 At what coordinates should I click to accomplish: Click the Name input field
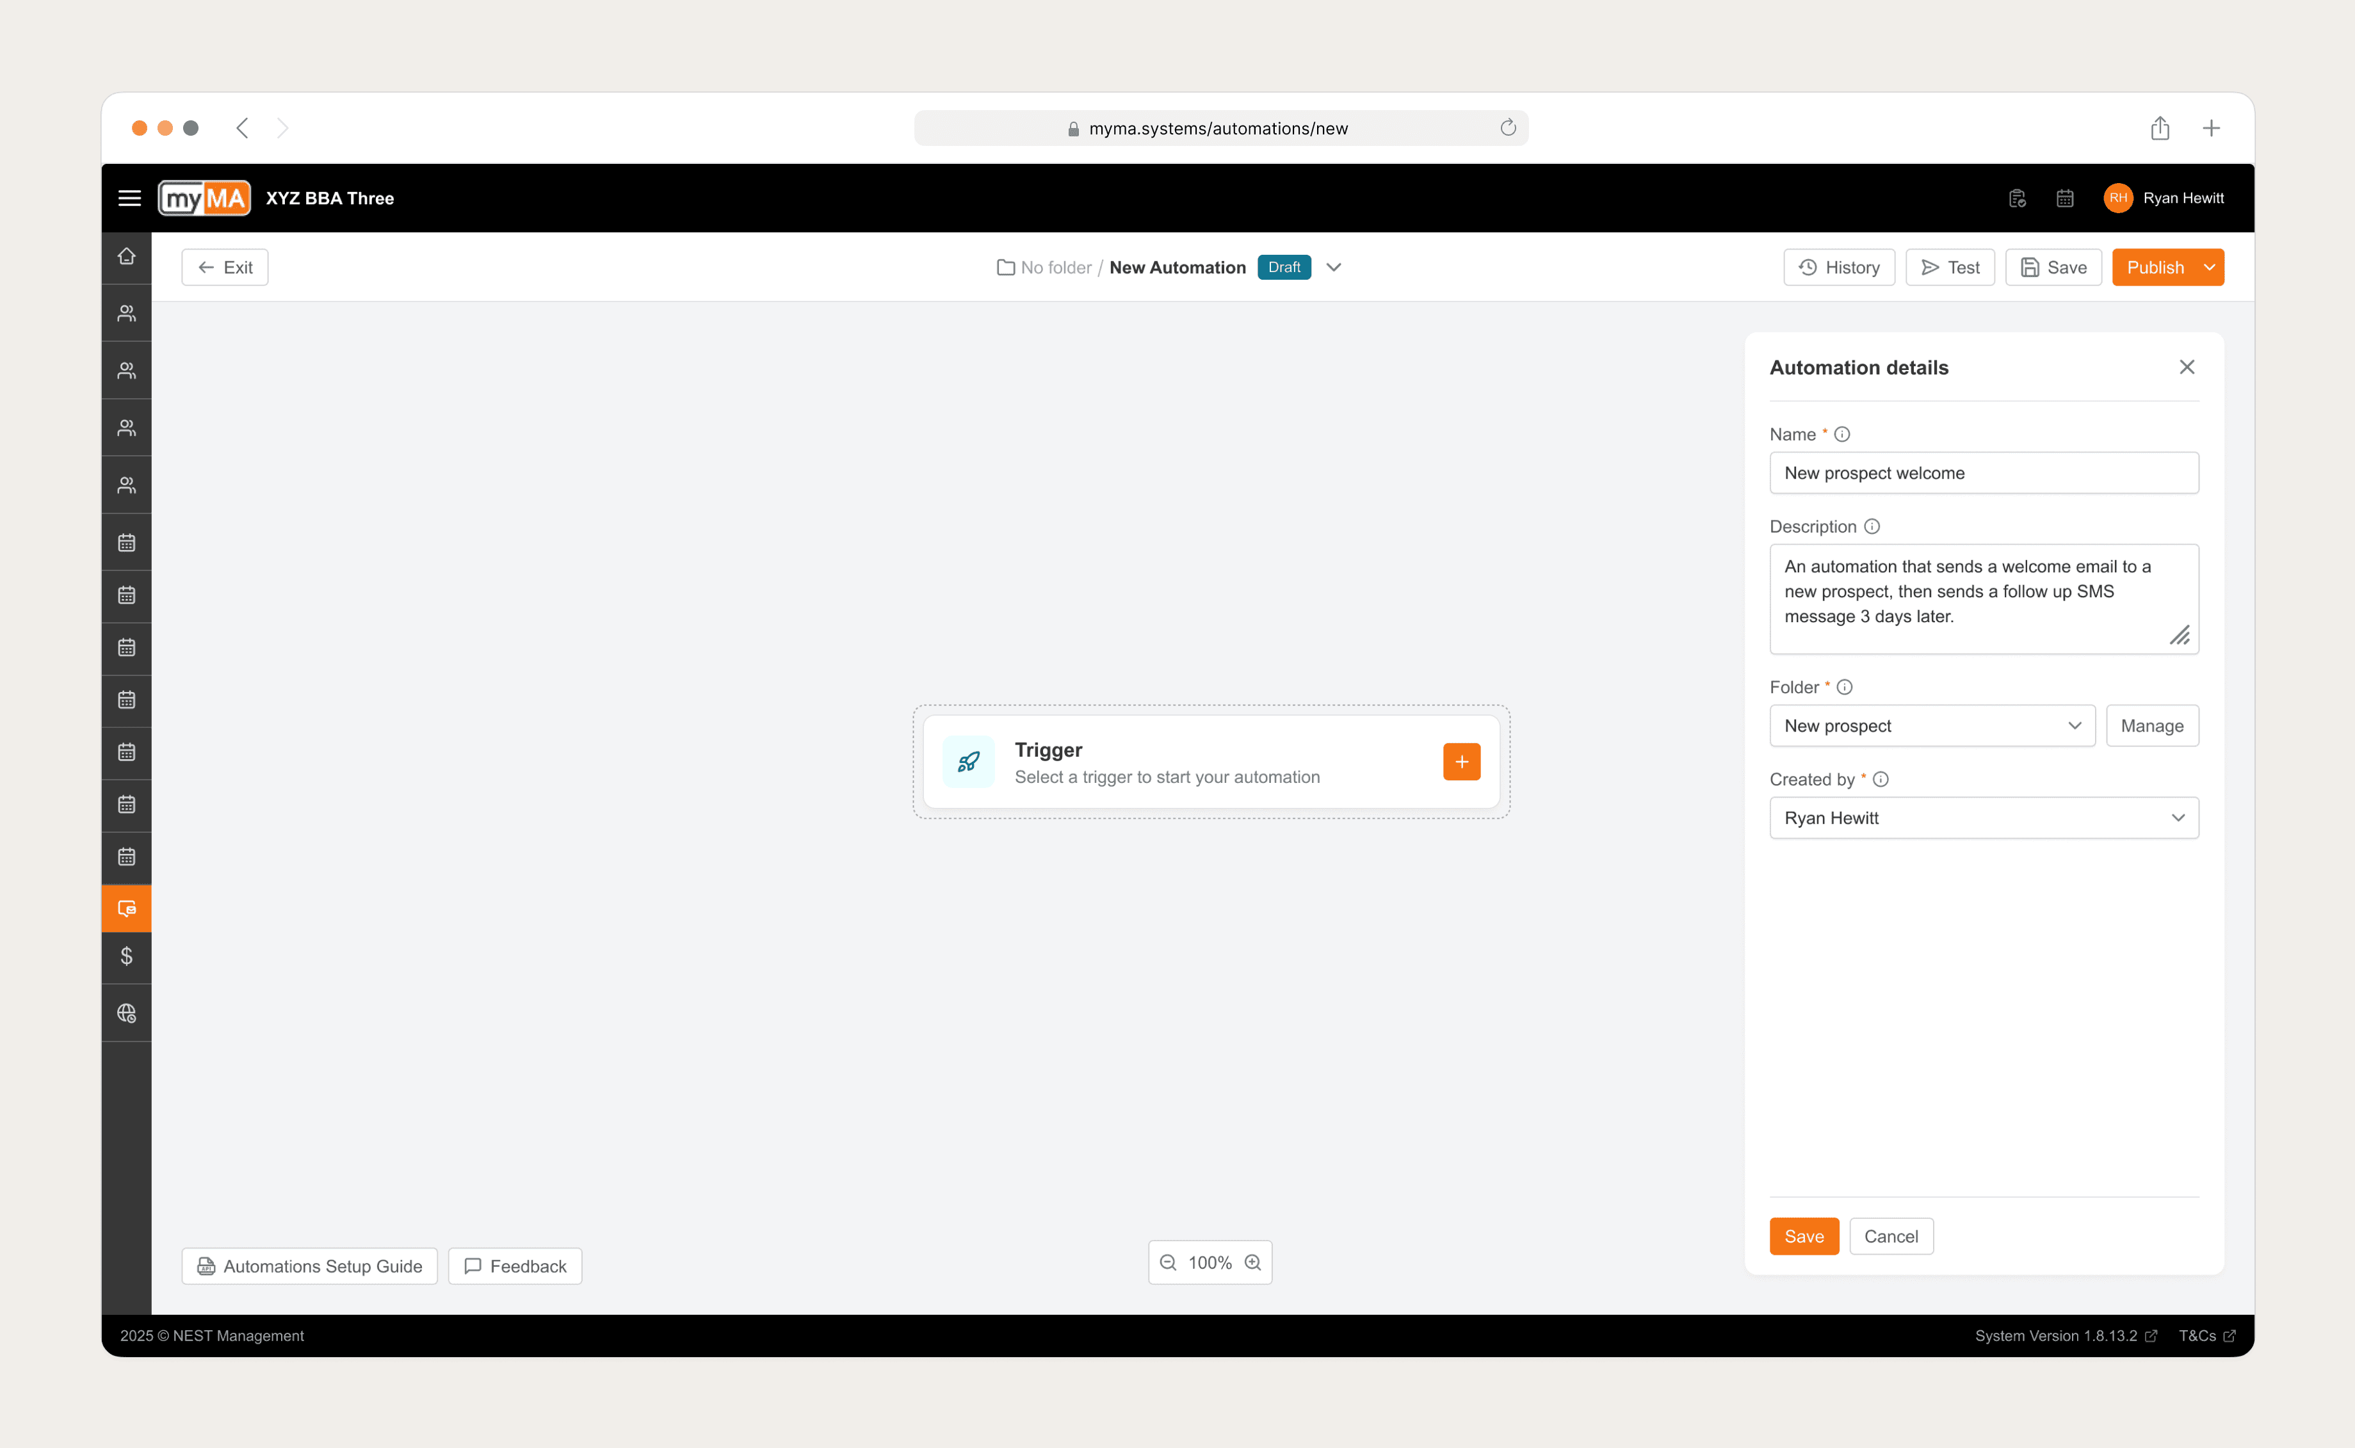coord(1984,473)
